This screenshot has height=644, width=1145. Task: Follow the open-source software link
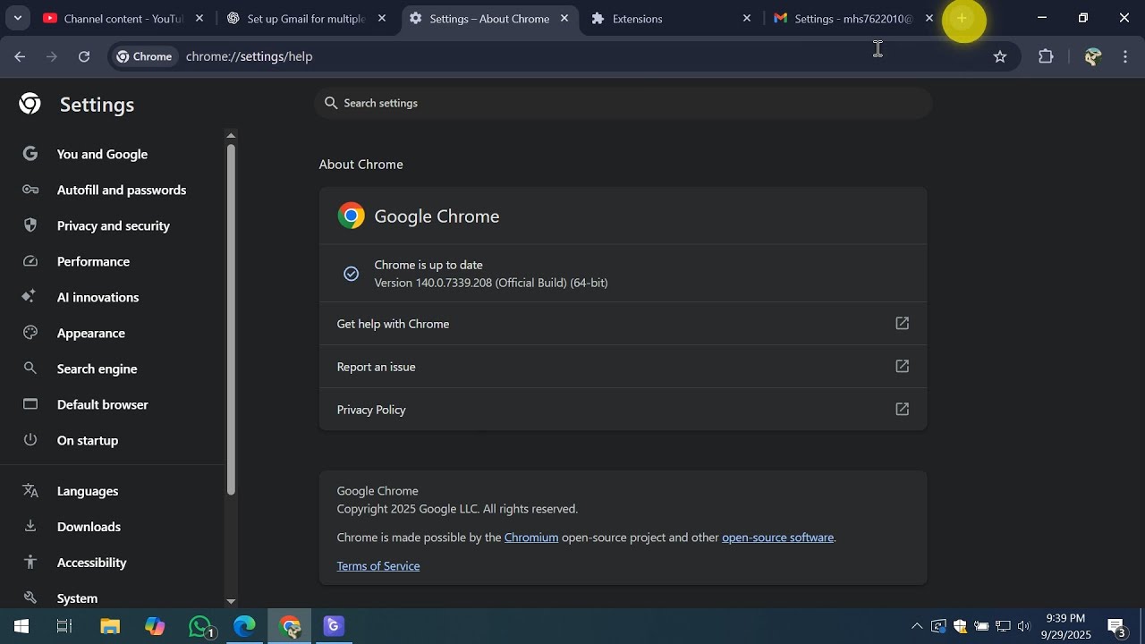click(x=777, y=538)
